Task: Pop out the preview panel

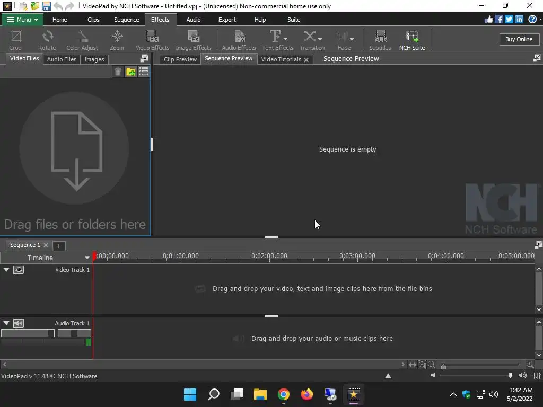Action: [x=537, y=58]
